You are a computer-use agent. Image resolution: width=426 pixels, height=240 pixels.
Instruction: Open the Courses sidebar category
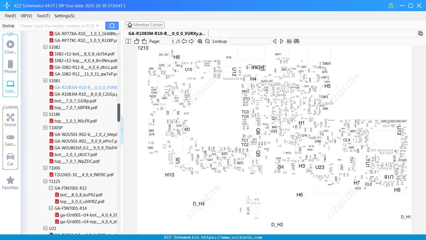(x=10, y=47)
